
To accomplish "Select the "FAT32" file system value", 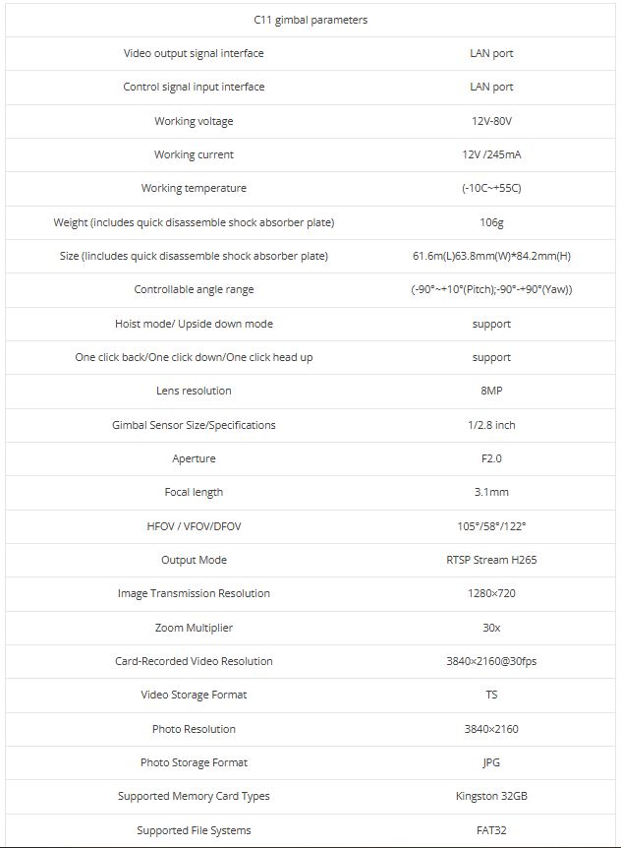I will pyautogui.click(x=491, y=830).
